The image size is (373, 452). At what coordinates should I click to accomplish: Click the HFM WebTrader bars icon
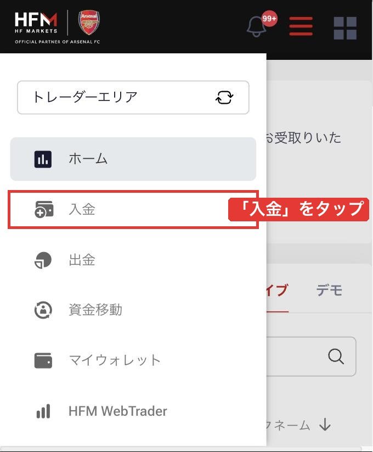coord(43,411)
